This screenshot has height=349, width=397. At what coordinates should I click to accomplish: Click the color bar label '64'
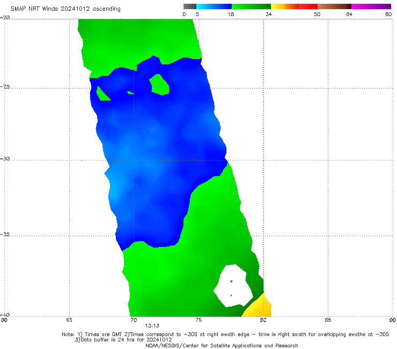coord(349,14)
